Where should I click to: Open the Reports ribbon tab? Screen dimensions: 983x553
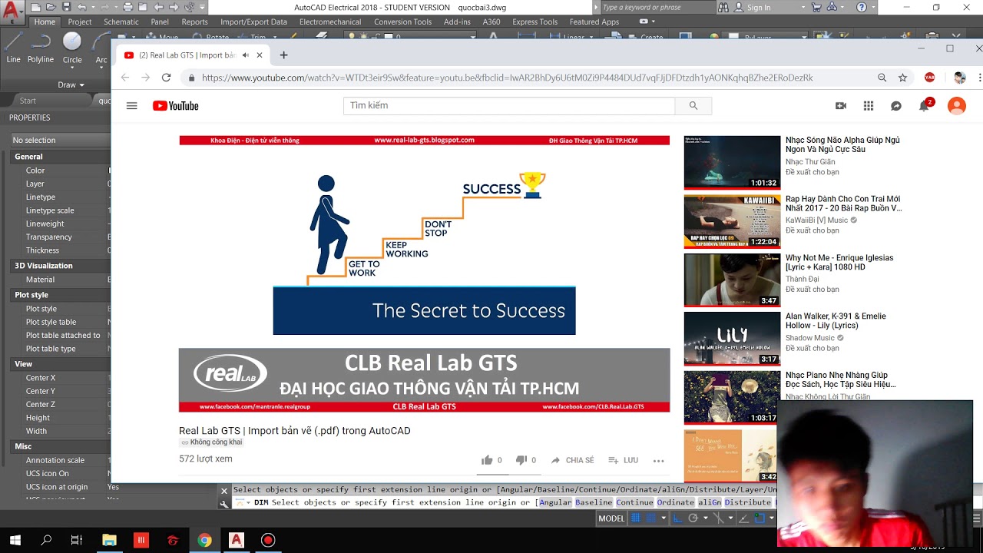194,22
